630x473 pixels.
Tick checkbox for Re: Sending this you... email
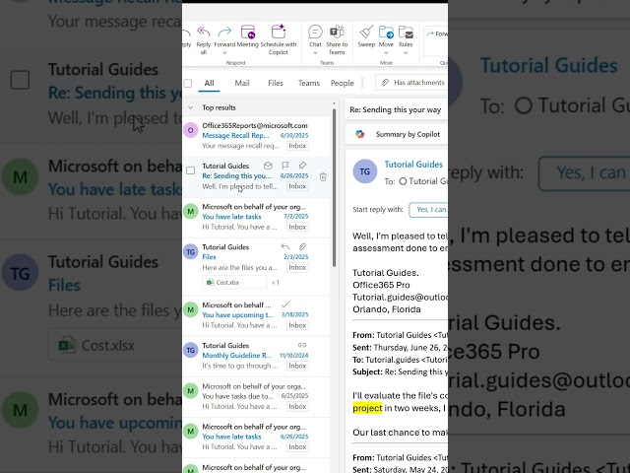[x=190, y=170]
